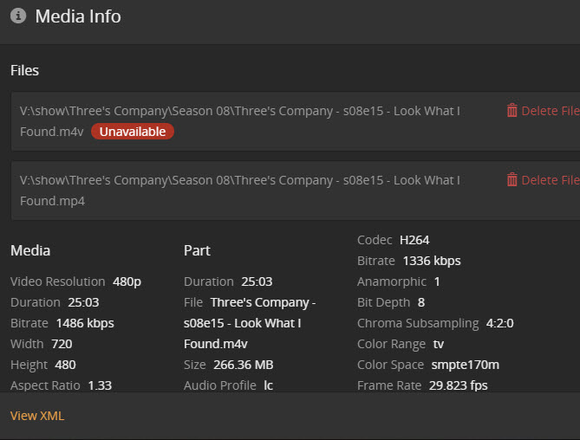Select the Video Resolution 480p value
The height and width of the screenshot is (440, 580).
pos(127,281)
